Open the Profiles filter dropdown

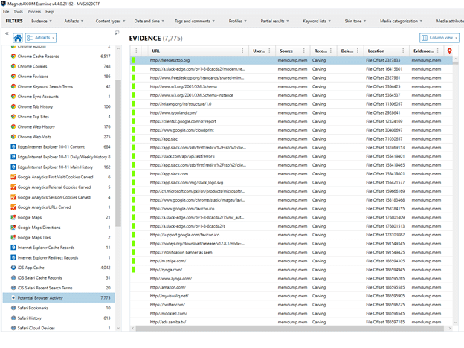(x=237, y=21)
